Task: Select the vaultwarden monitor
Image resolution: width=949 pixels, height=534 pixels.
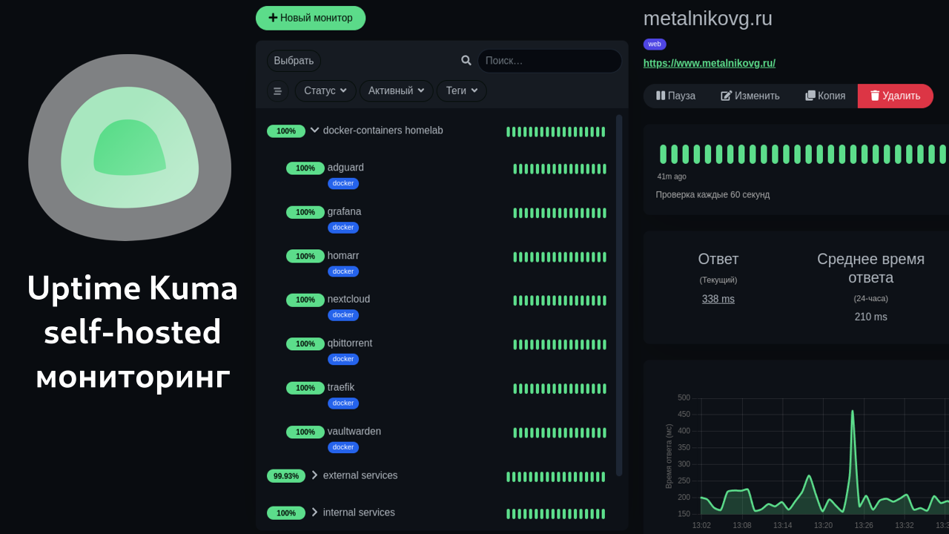Action: pyautogui.click(x=354, y=431)
